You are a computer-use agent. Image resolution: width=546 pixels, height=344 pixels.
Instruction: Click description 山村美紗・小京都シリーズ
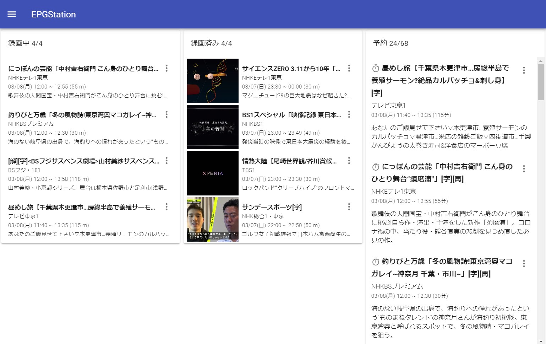(88, 188)
